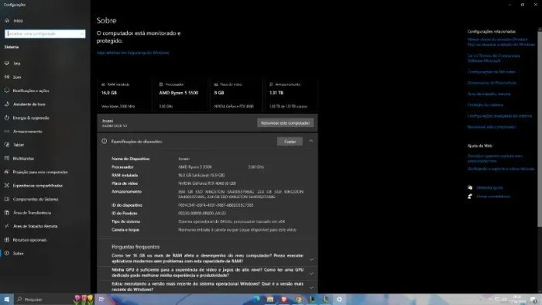Open Som sound settings
This screenshot has width=542, height=305.
13,77
